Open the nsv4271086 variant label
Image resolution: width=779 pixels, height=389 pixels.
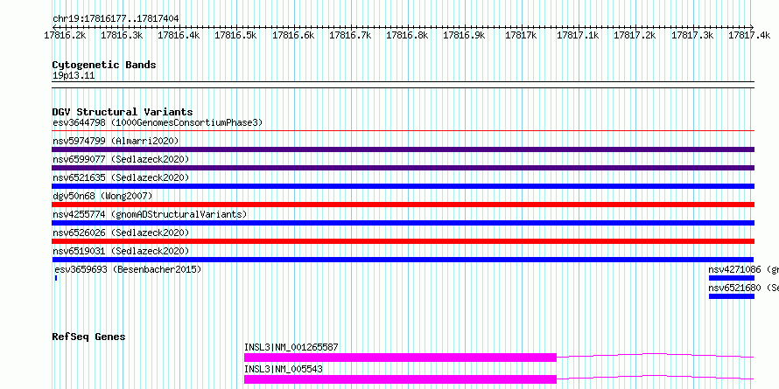743,269
